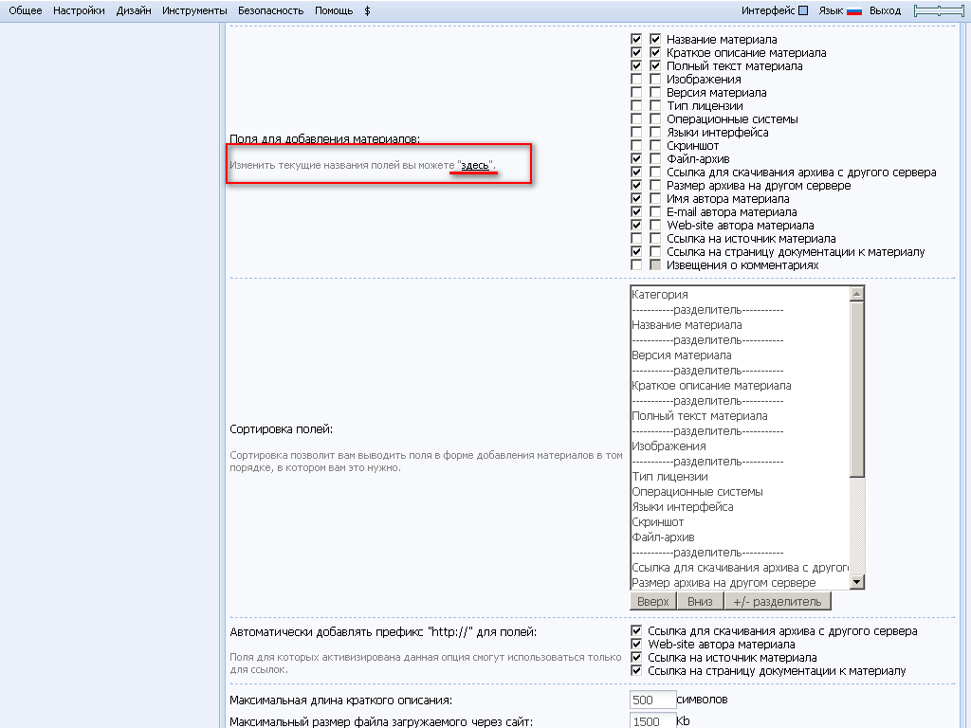Enable first checkbox for Версия материала

click(636, 92)
